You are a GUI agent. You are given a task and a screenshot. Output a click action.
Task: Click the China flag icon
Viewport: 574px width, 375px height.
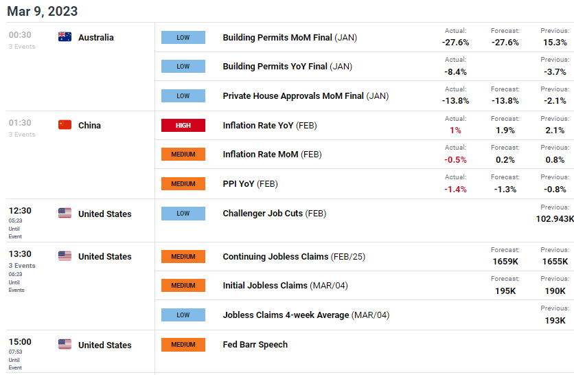(65, 125)
